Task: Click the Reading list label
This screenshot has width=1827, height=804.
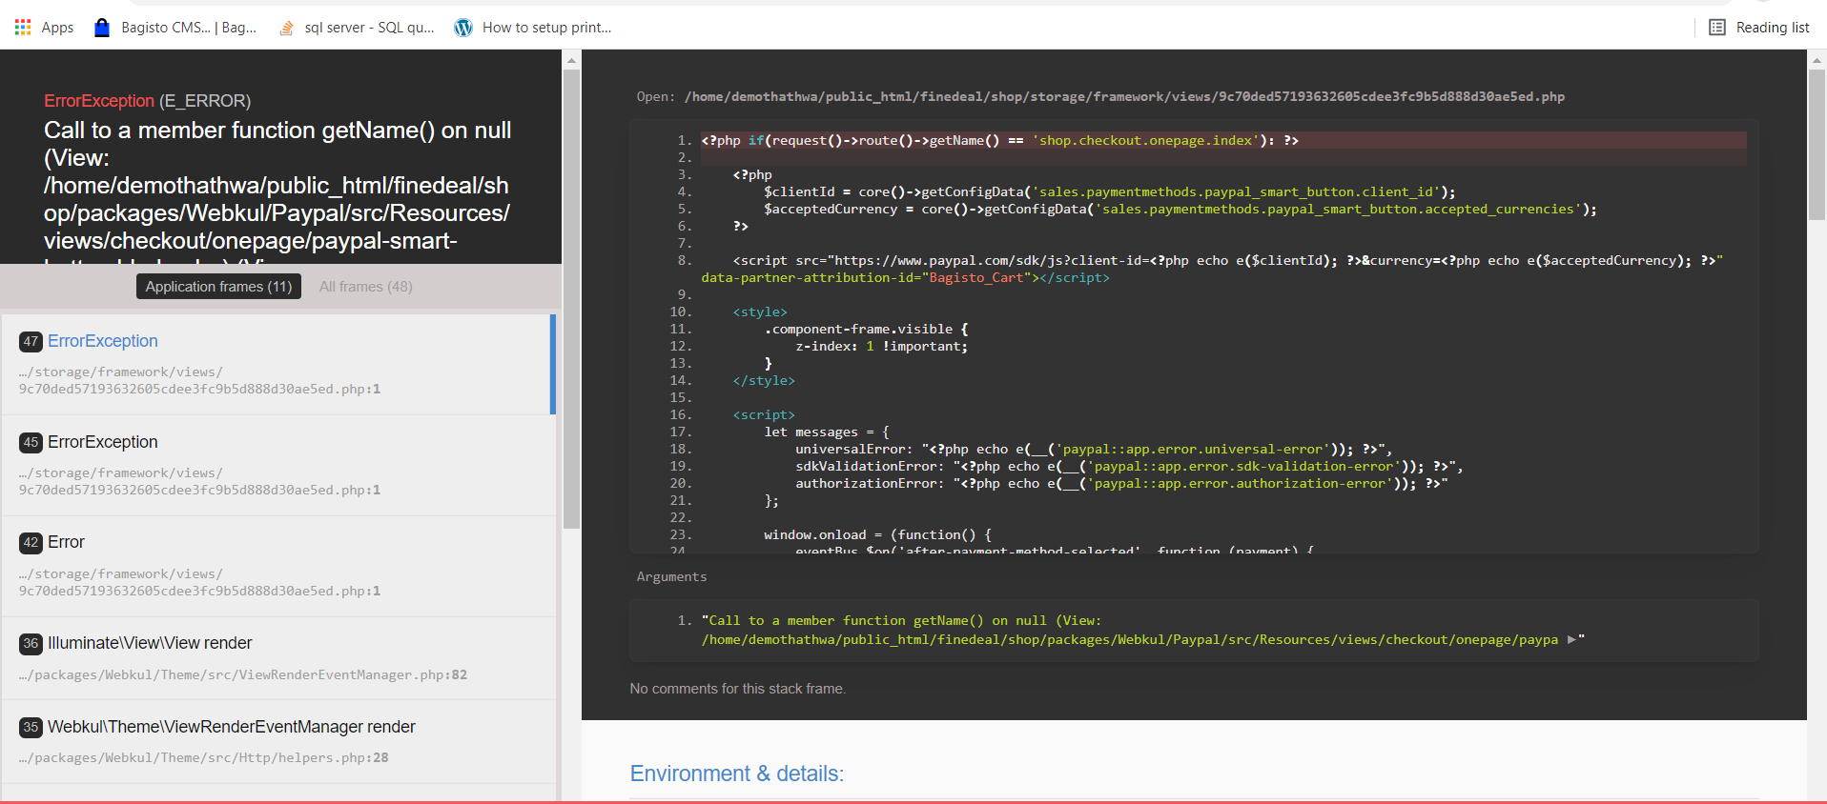Action: pyautogui.click(x=1773, y=28)
